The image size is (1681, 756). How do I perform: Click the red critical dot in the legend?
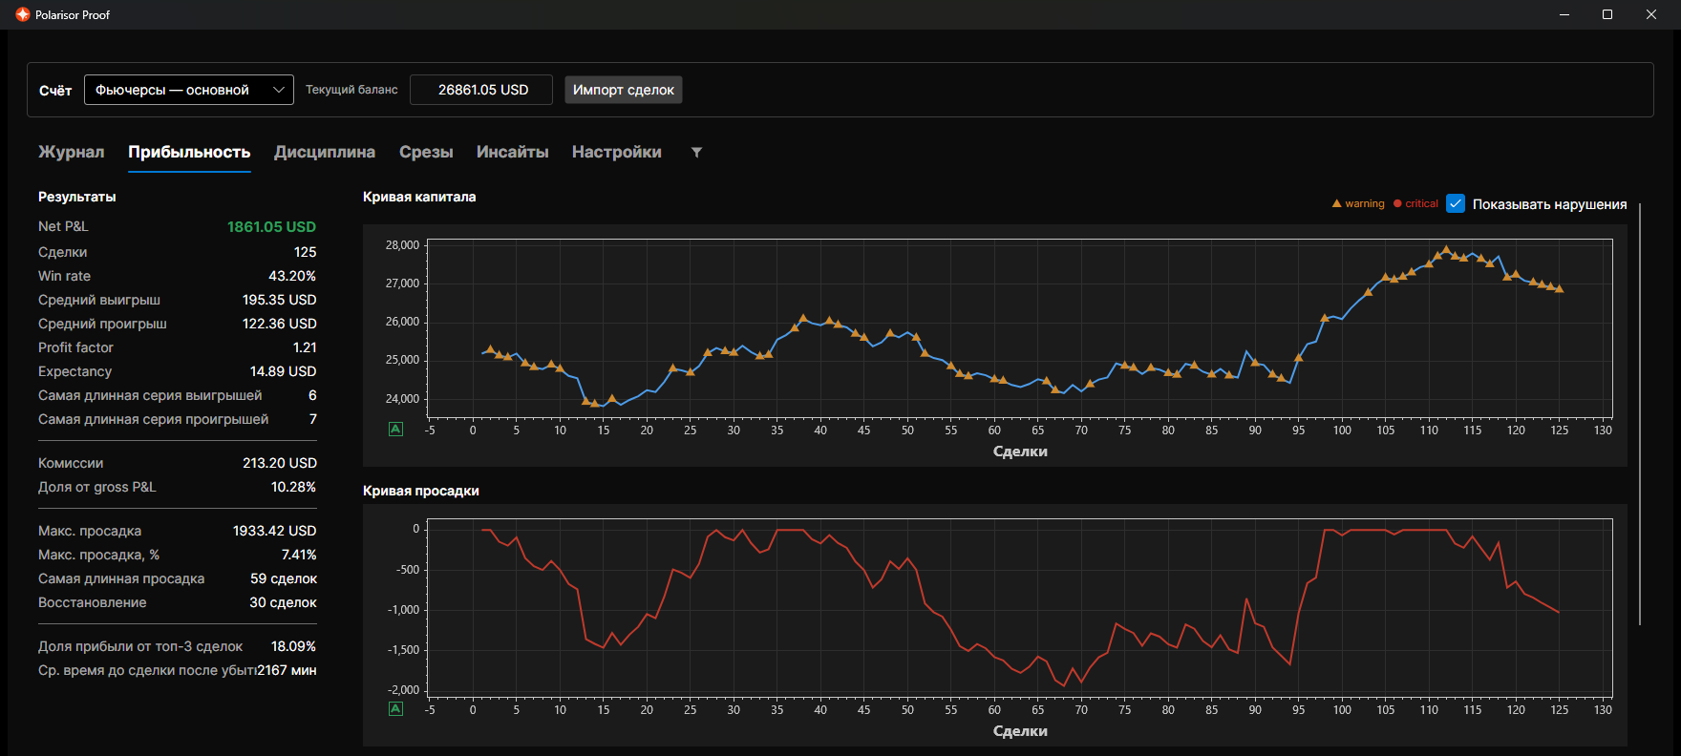tap(1397, 203)
